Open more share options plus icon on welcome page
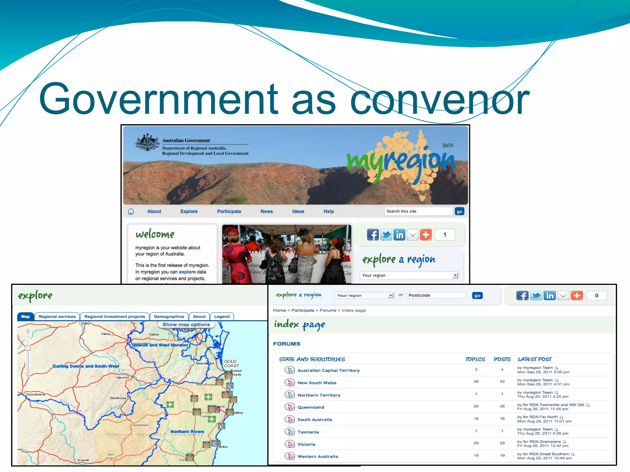This screenshot has height=472, width=630. (x=426, y=235)
